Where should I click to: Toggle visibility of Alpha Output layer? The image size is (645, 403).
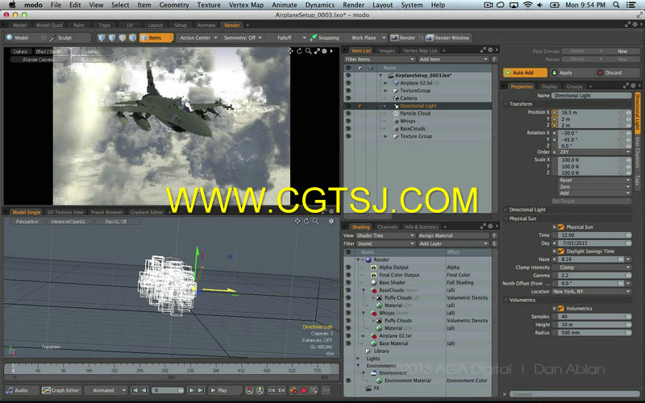[348, 268]
